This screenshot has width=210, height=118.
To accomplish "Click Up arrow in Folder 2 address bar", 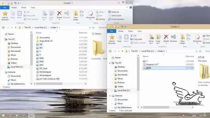I will 122,51.
